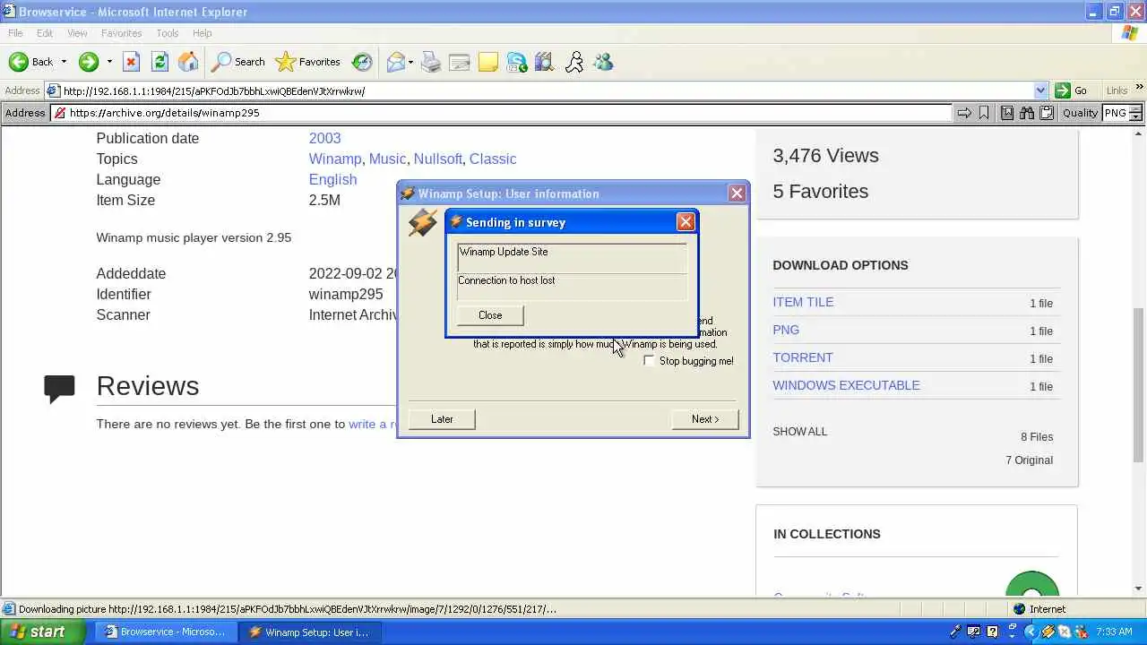Open the IE address bar dropdown
This screenshot has height=645, width=1147.
pyautogui.click(x=1040, y=90)
